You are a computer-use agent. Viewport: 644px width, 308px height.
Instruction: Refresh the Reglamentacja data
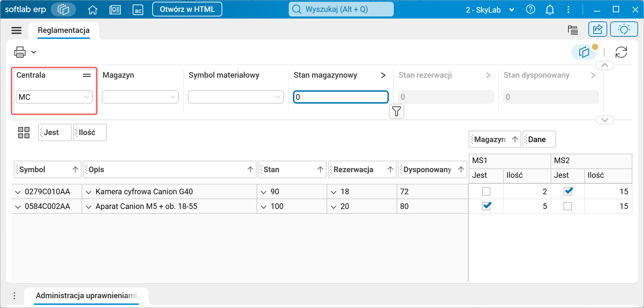coord(621,52)
